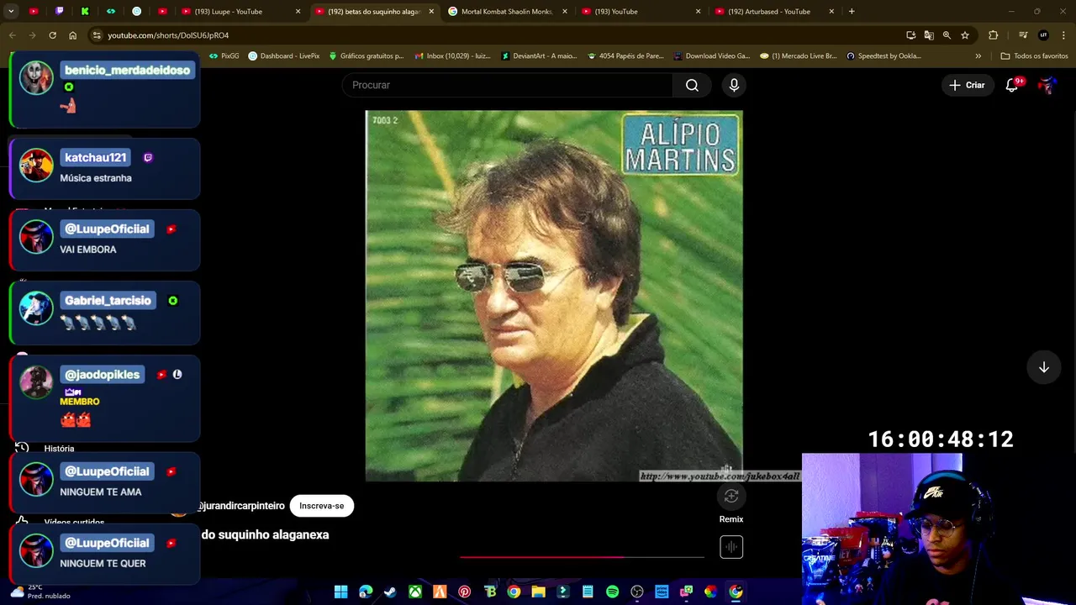Click the YouTube search magnifier icon
This screenshot has width=1076, height=605.
click(692, 85)
